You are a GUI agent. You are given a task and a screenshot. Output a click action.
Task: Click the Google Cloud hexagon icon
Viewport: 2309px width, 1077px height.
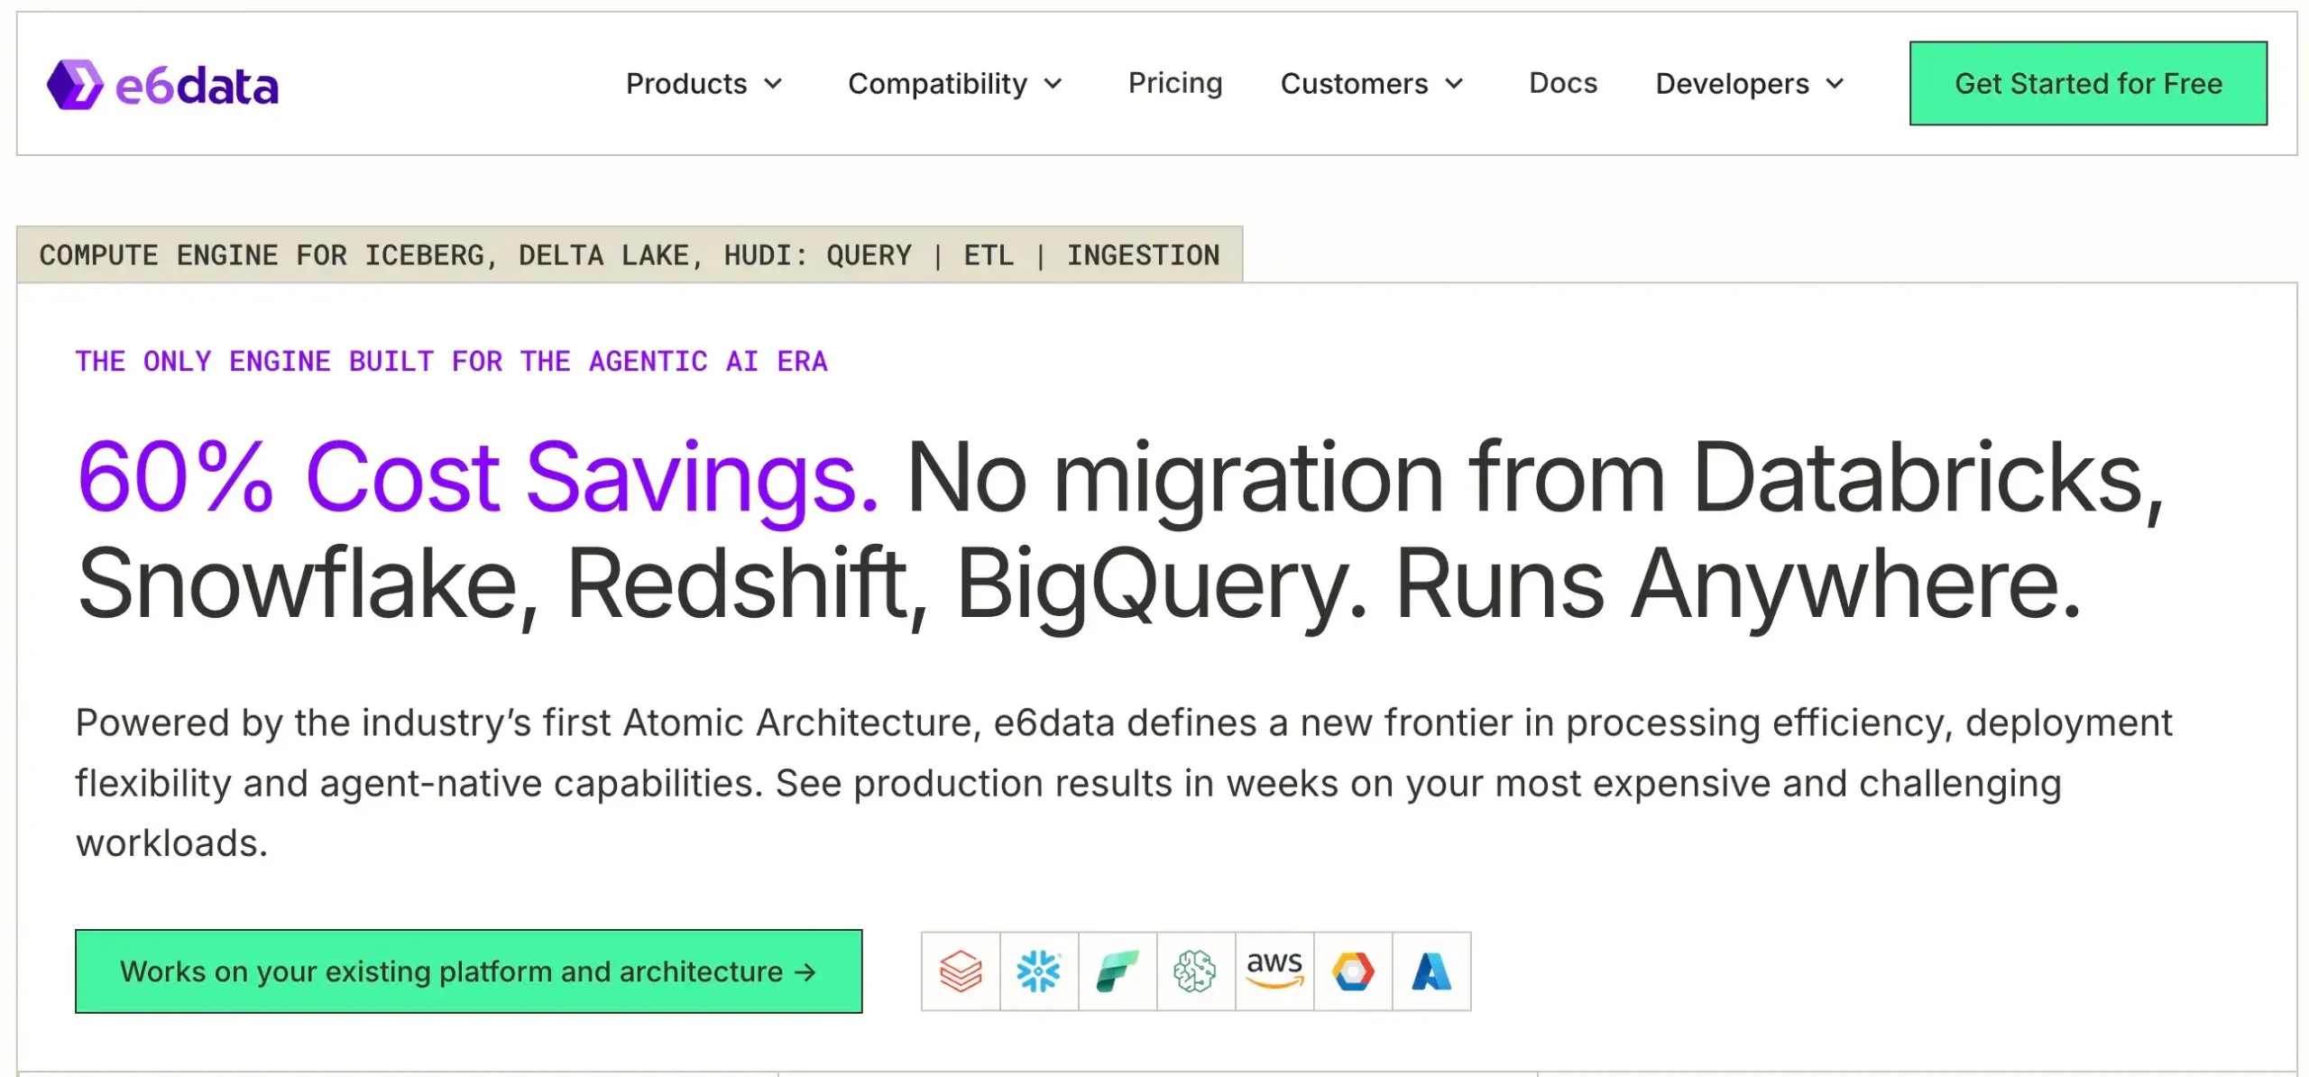(1353, 971)
